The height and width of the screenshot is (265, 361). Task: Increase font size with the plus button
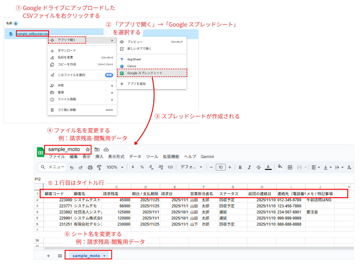tap(229, 167)
